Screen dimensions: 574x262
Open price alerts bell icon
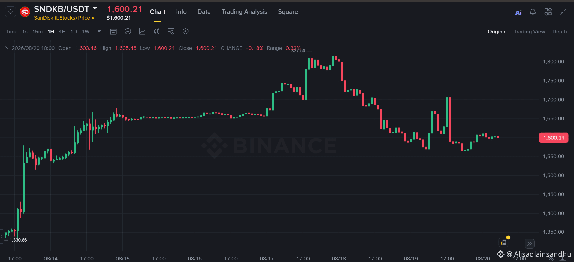click(533, 12)
